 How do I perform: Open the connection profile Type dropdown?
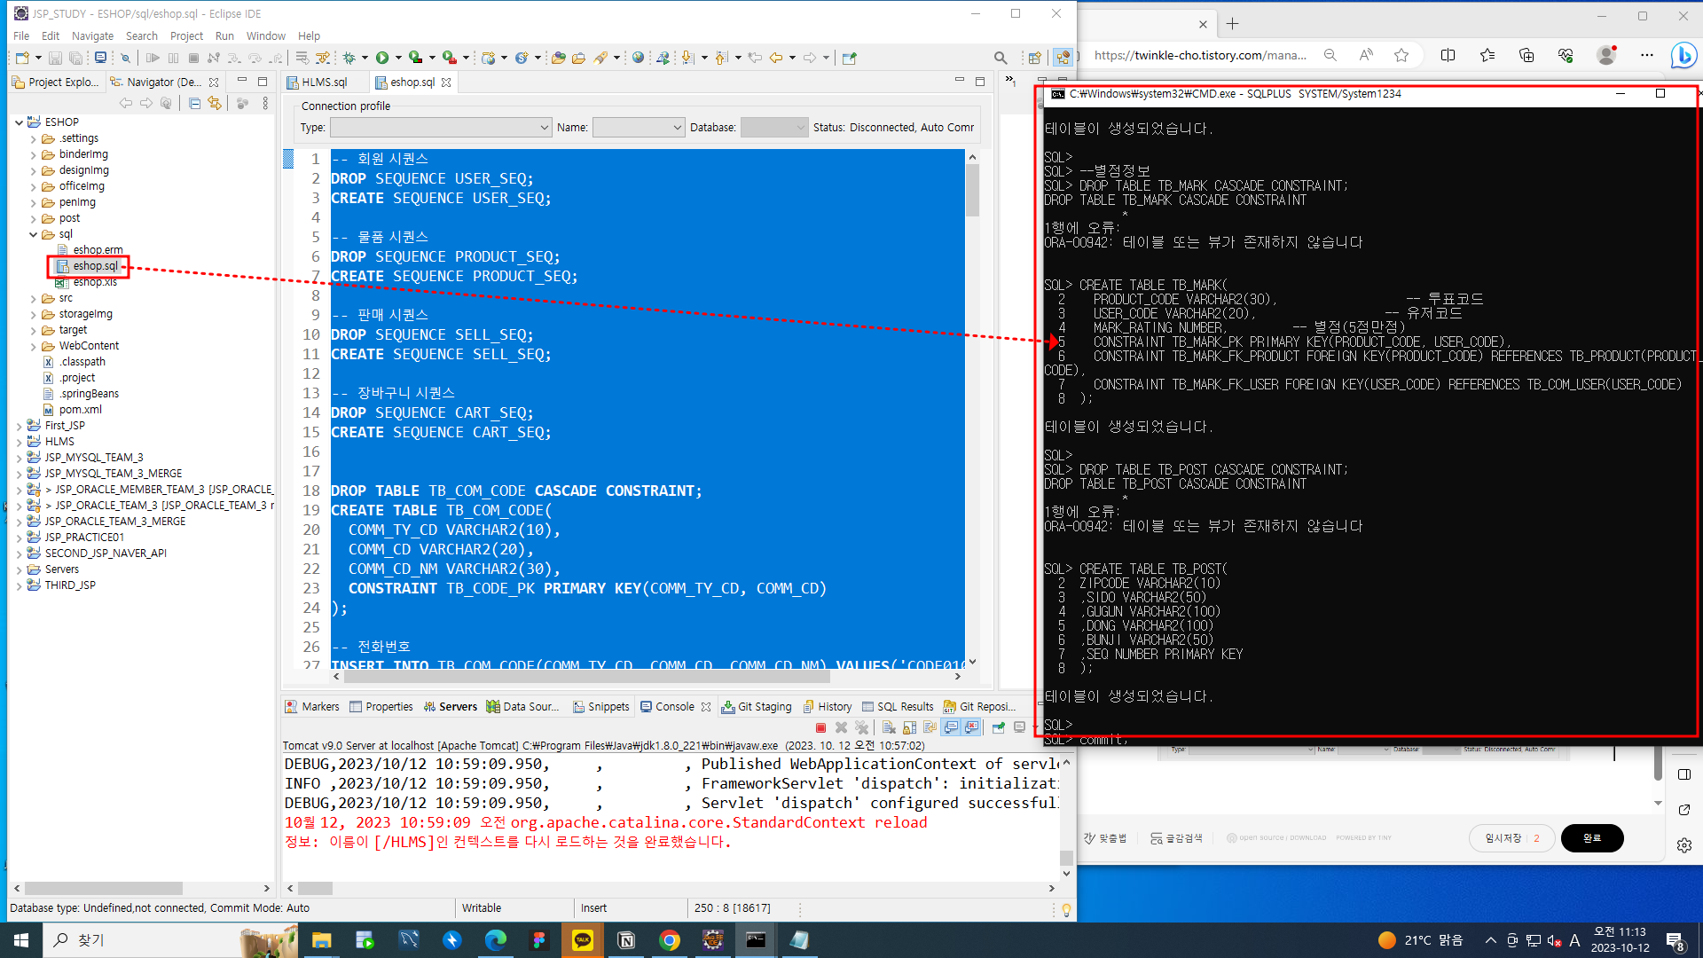coord(441,128)
